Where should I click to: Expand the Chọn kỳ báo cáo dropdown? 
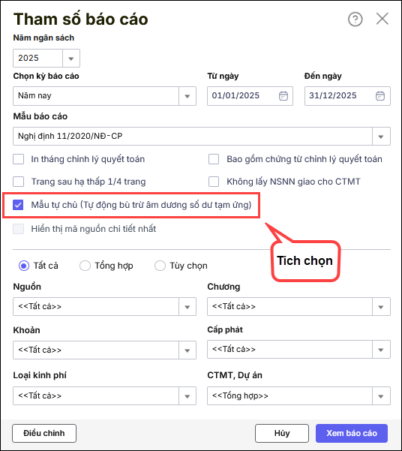tap(187, 96)
